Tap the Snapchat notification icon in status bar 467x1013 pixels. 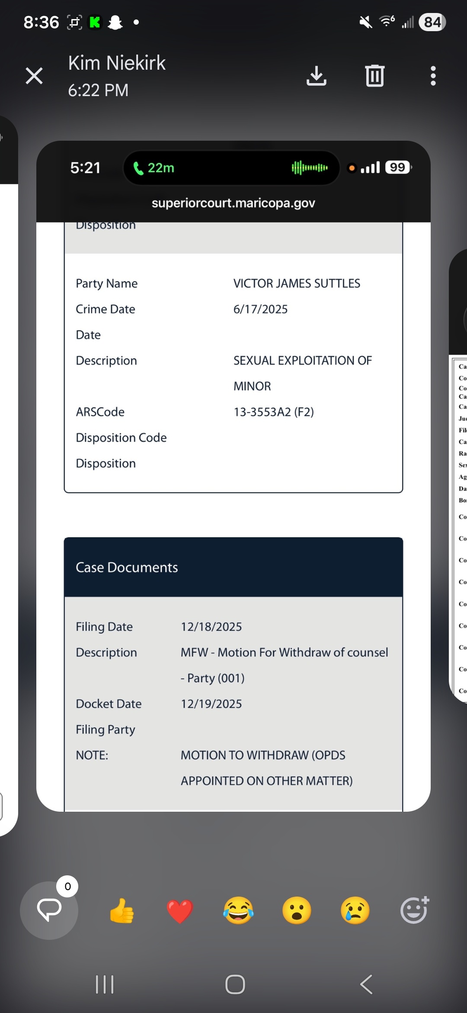(x=115, y=22)
